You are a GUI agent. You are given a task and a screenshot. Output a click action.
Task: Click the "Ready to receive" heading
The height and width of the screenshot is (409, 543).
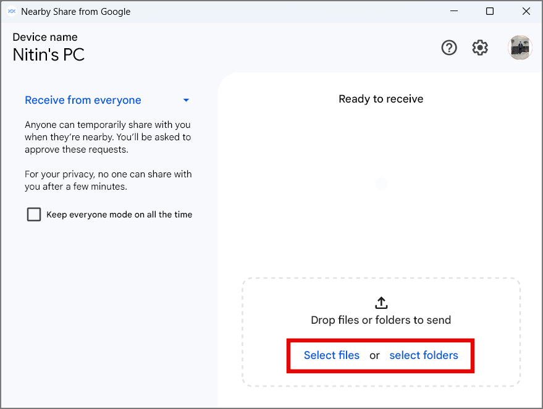coord(381,99)
